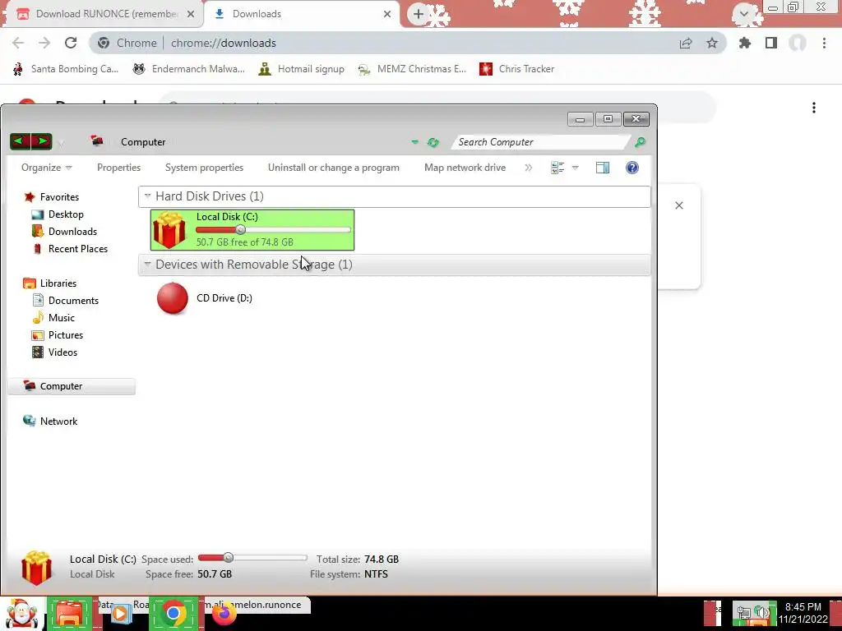Viewport: 842px width, 631px height.
Task: Open Downloads page three-dot menu
Action: [x=814, y=108]
